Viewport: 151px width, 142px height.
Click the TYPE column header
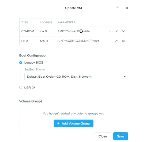point(25,22)
